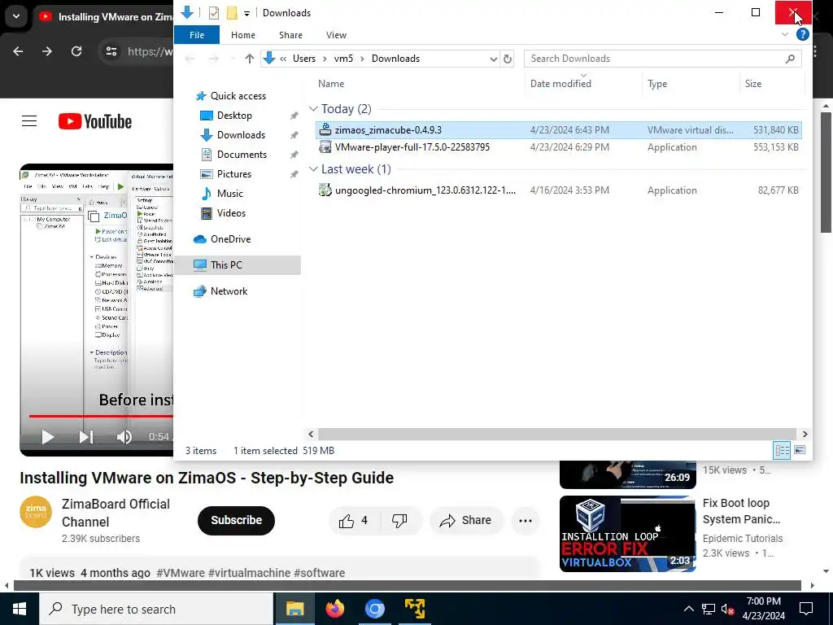This screenshot has height=625, width=833.
Task: Open recent locations dropdown arrow
Action: 232,59
